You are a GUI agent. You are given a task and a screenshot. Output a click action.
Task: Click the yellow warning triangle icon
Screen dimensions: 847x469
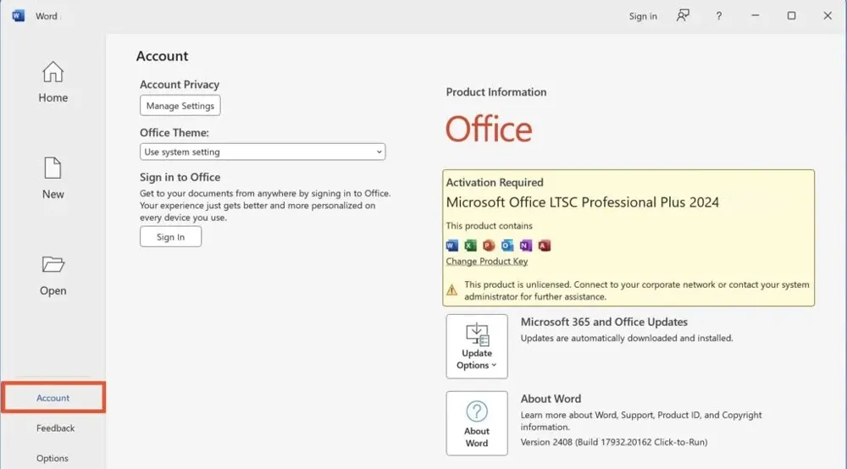click(x=451, y=290)
